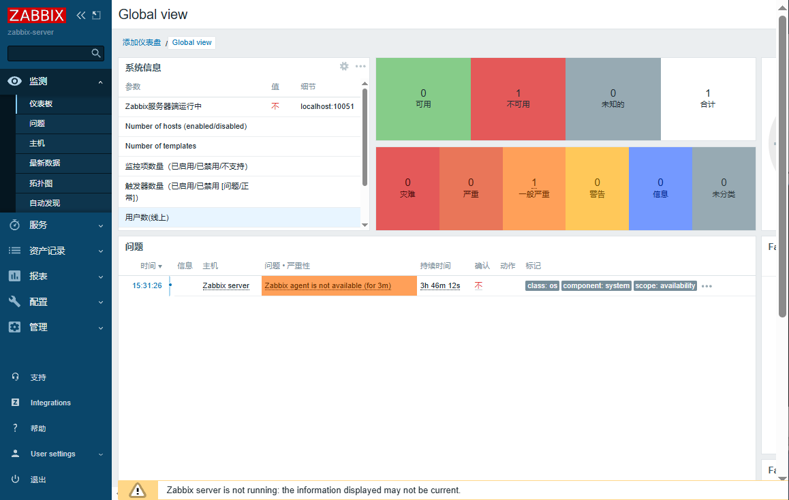Click the Zabbix server host link
The width and height of the screenshot is (789, 500).
(226, 285)
